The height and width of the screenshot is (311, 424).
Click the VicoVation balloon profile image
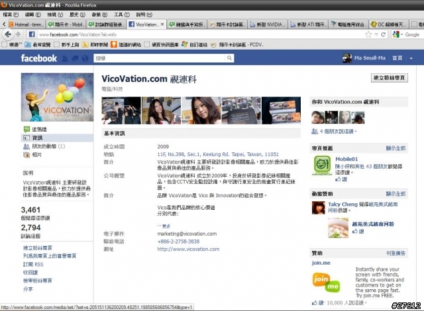pos(57,97)
